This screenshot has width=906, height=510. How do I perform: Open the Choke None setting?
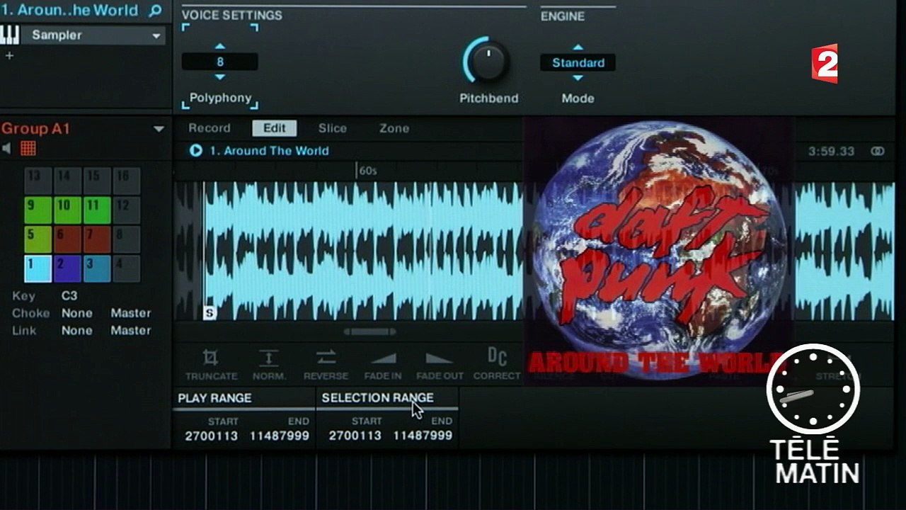coord(76,313)
